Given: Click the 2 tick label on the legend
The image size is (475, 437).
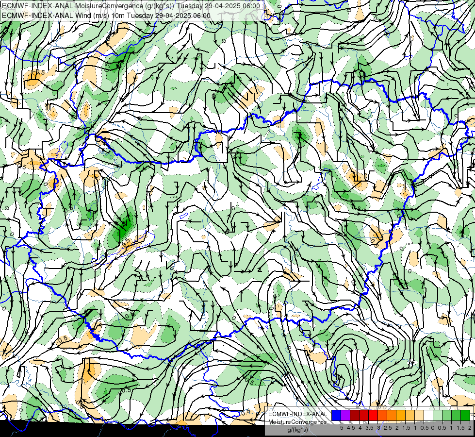Looking at the screenshot, I should 470,428.
